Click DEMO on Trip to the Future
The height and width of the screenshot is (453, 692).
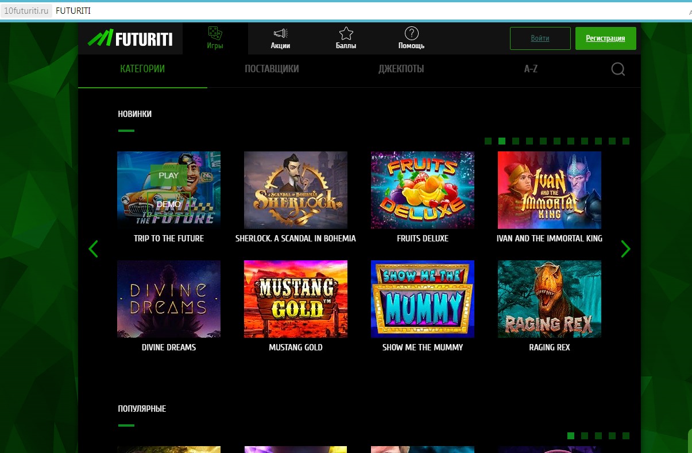tap(168, 204)
